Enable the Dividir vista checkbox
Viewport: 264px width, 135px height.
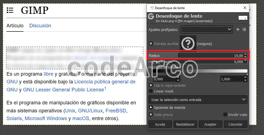225,115
